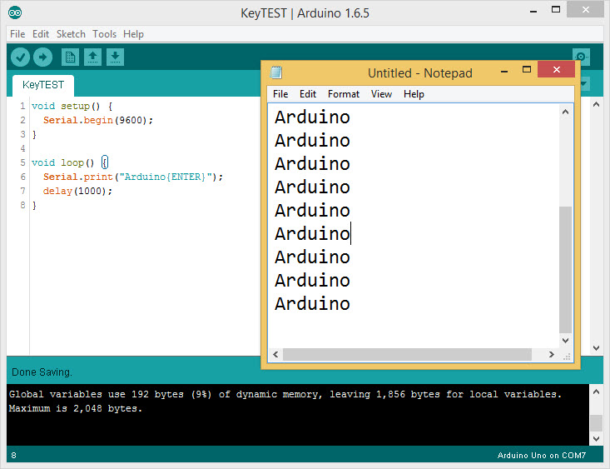The height and width of the screenshot is (469, 610).
Task: Click the Serial.begin(9600); code line
Action: pyautogui.click(x=98, y=120)
